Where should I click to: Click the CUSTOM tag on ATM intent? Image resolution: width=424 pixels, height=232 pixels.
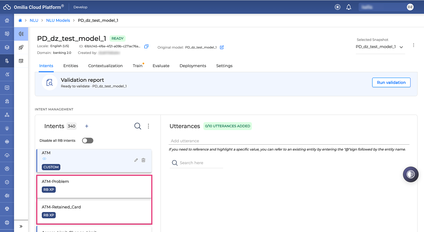click(x=51, y=167)
